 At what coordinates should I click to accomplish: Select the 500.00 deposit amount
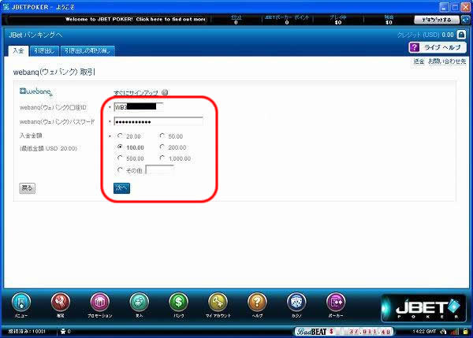(x=120, y=158)
